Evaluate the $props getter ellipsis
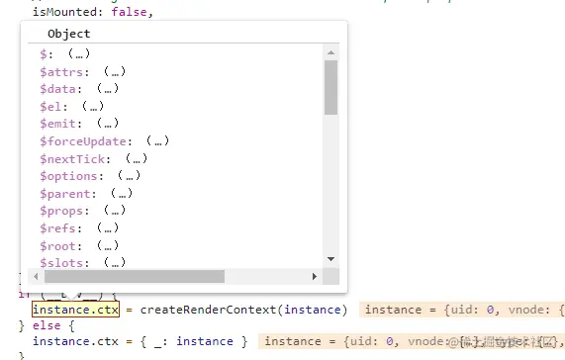This screenshot has width=565, height=360. tap(115, 211)
